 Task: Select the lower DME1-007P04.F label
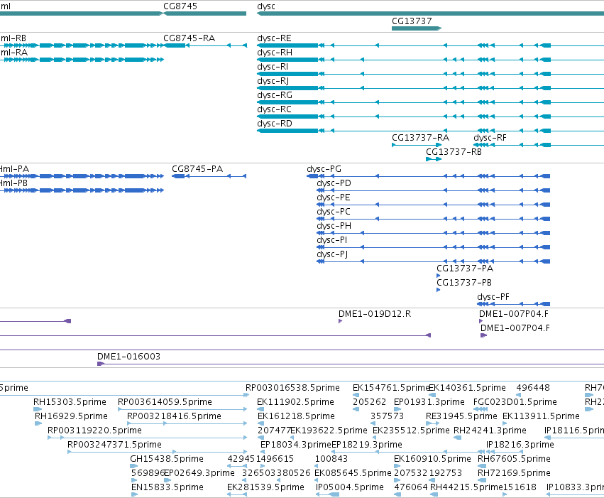click(515, 328)
